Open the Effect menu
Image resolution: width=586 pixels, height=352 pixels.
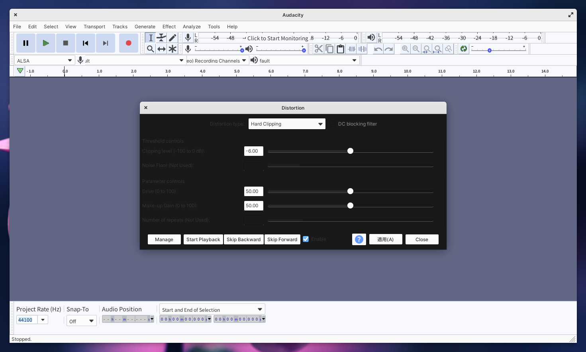tap(169, 27)
